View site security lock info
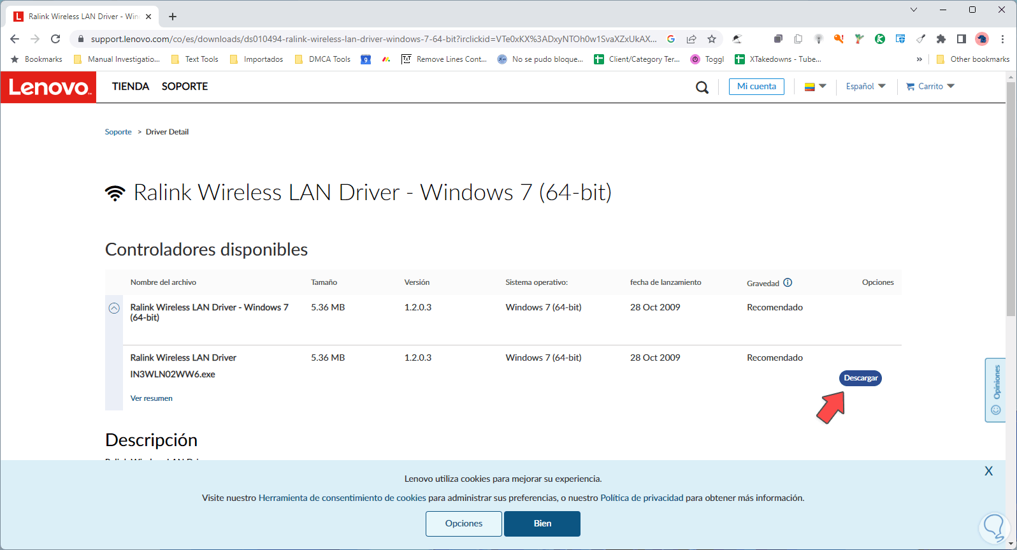This screenshot has height=550, width=1017. [x=80, y=39]
